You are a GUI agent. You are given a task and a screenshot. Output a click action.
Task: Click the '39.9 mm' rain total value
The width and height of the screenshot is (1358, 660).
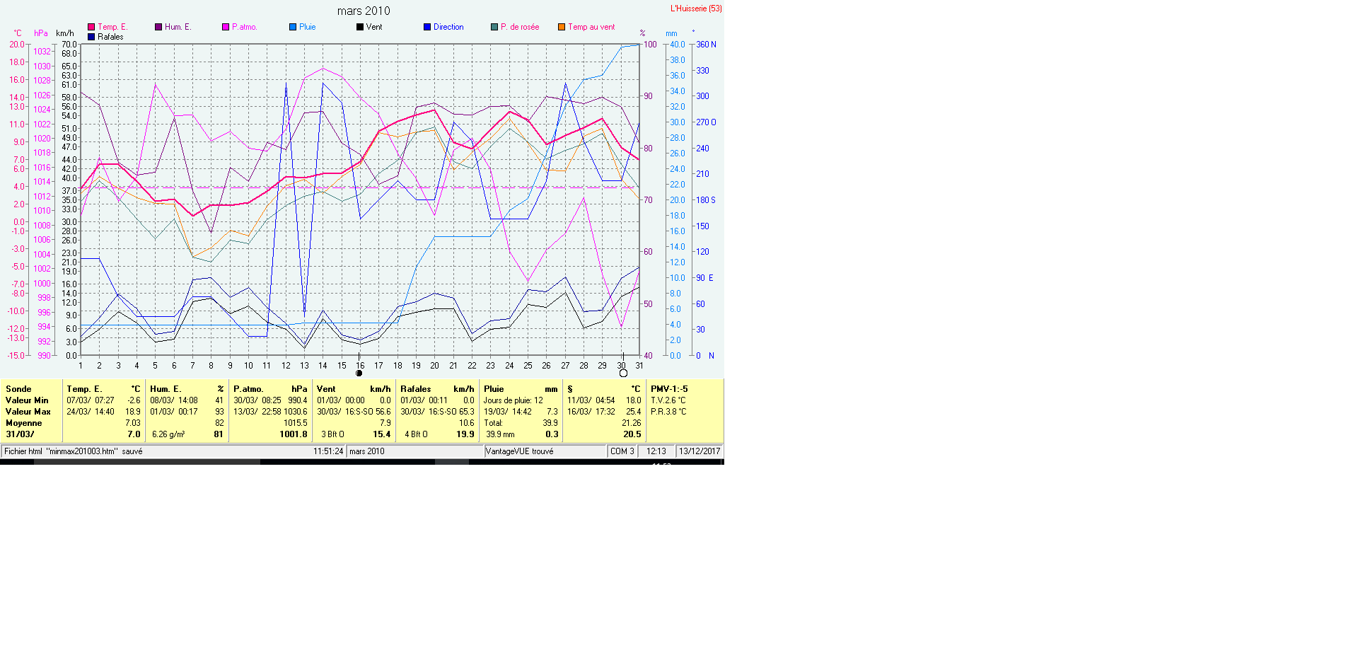pyautogui.click(x=500, y=434)
